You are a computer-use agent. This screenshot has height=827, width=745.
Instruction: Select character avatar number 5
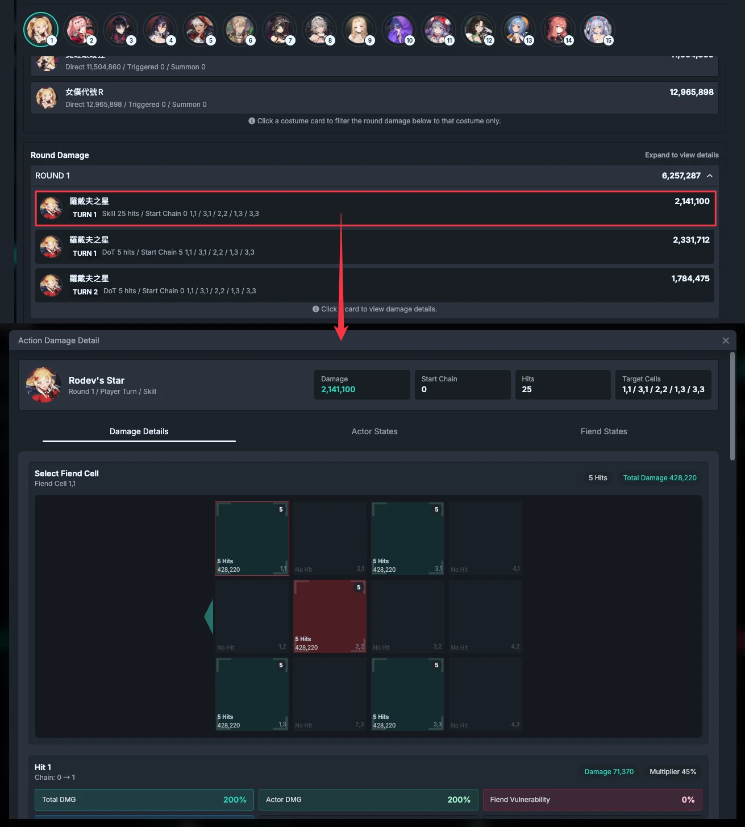(200, 30)
